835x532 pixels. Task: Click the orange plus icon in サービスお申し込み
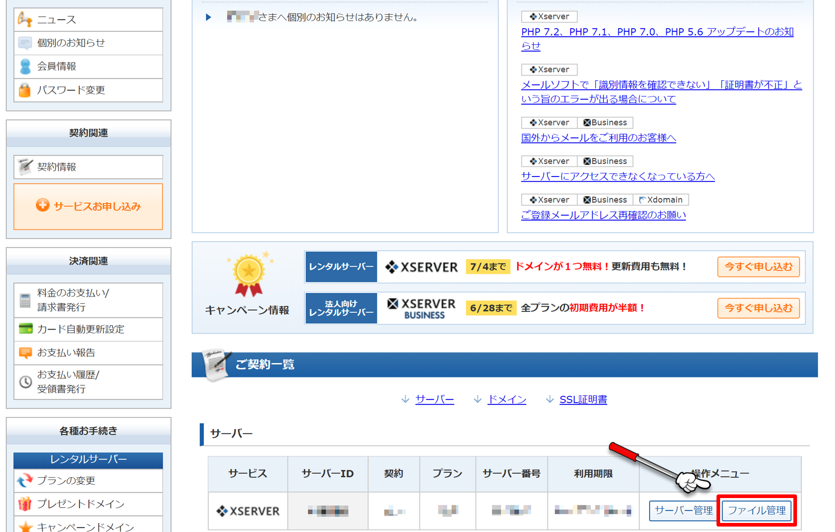[x=43, y=206]
